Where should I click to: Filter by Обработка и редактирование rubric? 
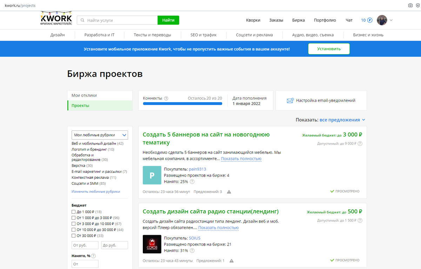(86, 157)
